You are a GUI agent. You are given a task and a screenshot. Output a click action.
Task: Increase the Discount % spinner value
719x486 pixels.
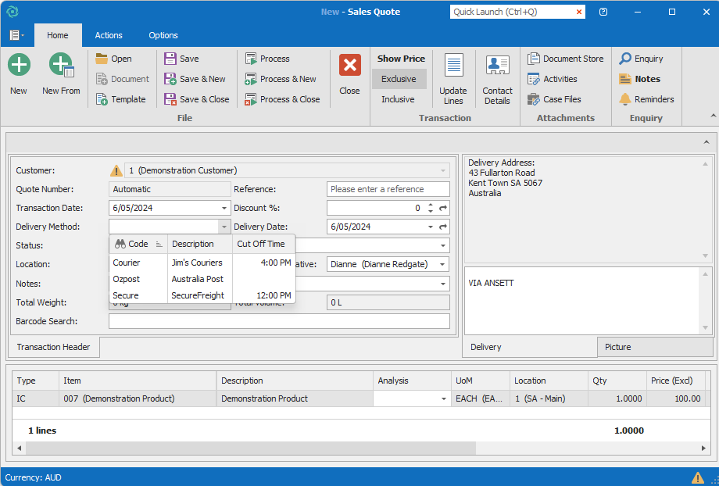coord(430,205)
